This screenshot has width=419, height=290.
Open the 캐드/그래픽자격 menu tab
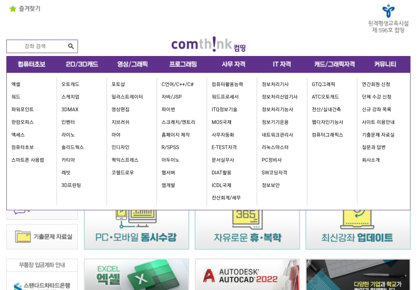point(335,64)
